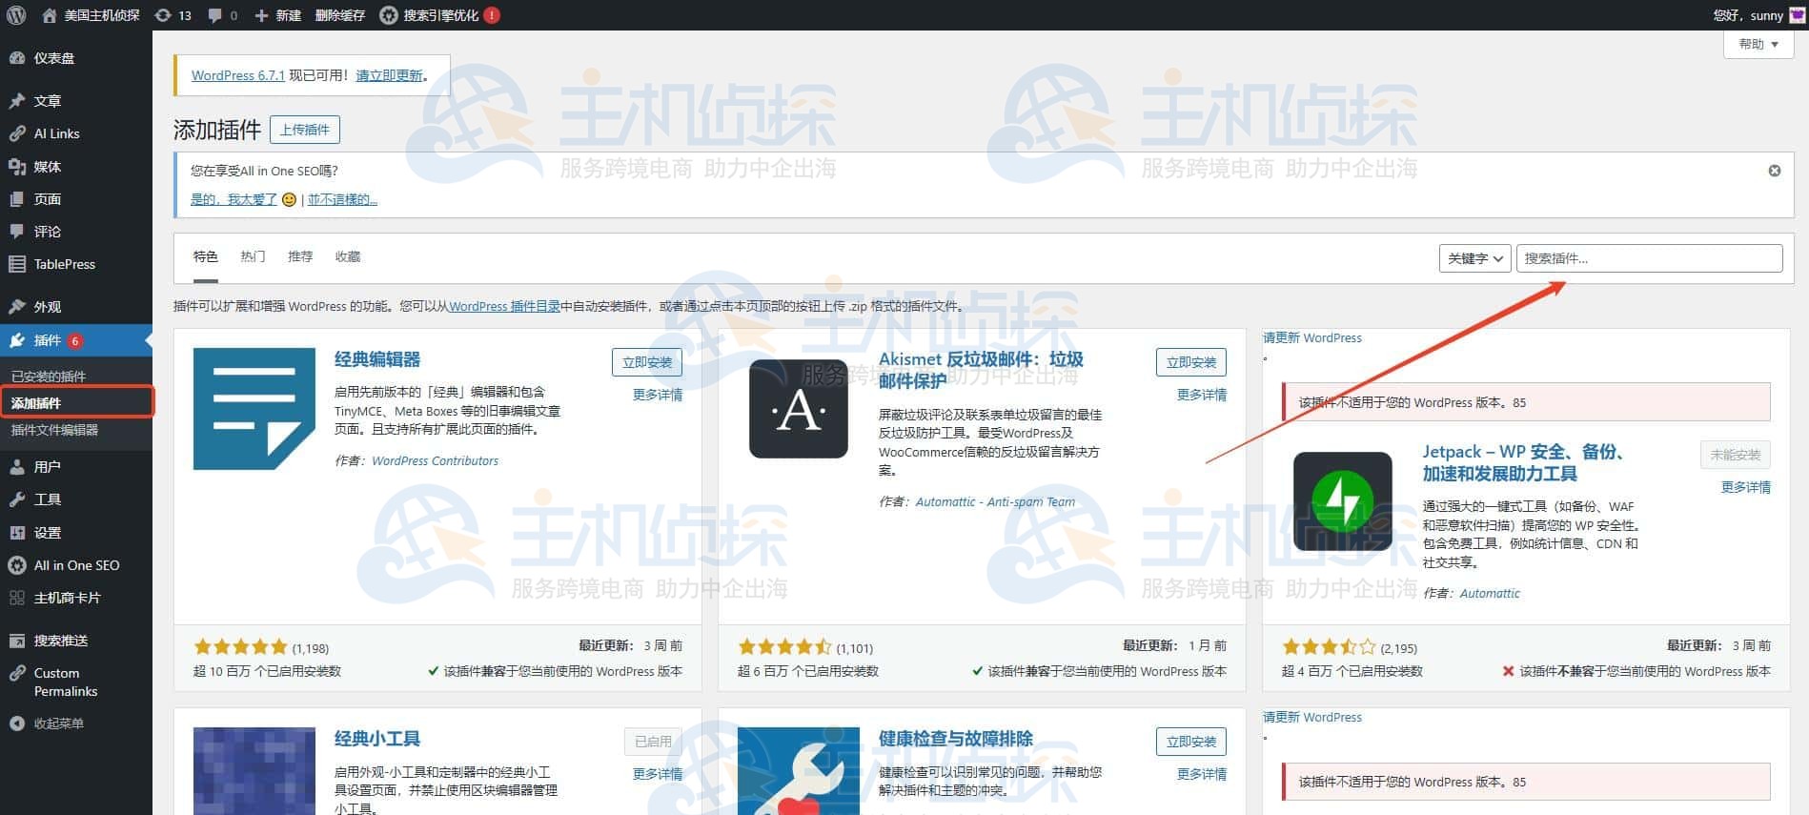Open 更多详情 for 经典编辑器
The height and width of the screenshot is (815, 1809).
click(x=658, y=395)
